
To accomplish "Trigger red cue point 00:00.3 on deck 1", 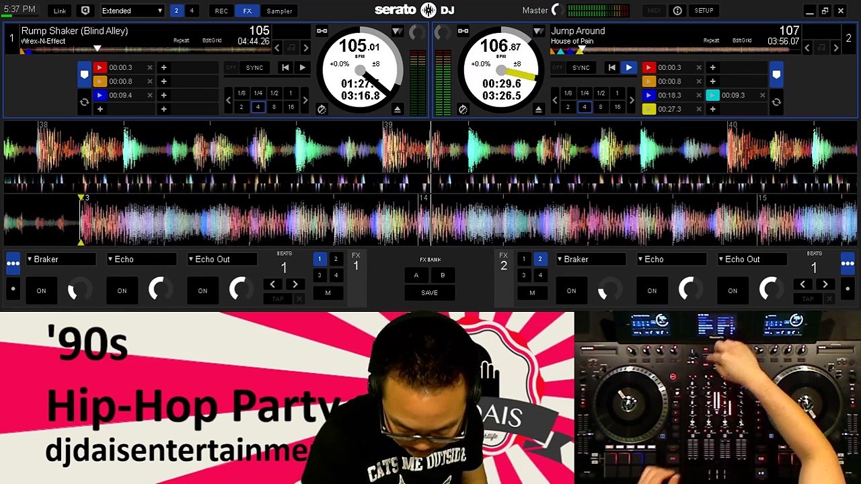I will click(100, 67).
